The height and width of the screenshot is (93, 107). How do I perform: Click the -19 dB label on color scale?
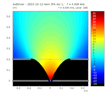95,84
